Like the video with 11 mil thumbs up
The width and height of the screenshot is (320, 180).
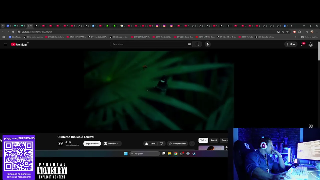pyautogui.click(x=150, y=143)
